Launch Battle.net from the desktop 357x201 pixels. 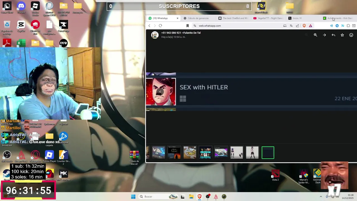point(64,138)
